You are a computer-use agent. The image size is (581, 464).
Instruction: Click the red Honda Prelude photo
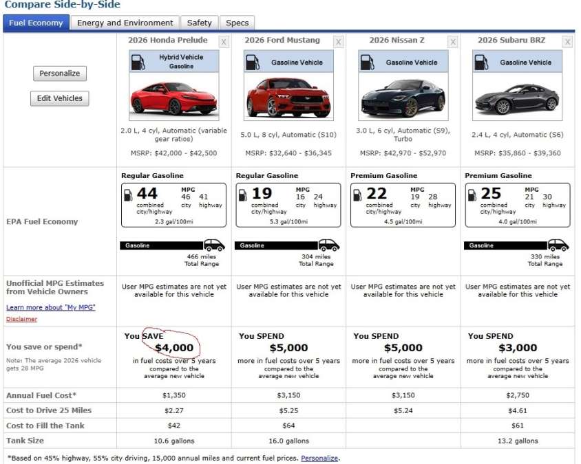[x=173, y=96]
